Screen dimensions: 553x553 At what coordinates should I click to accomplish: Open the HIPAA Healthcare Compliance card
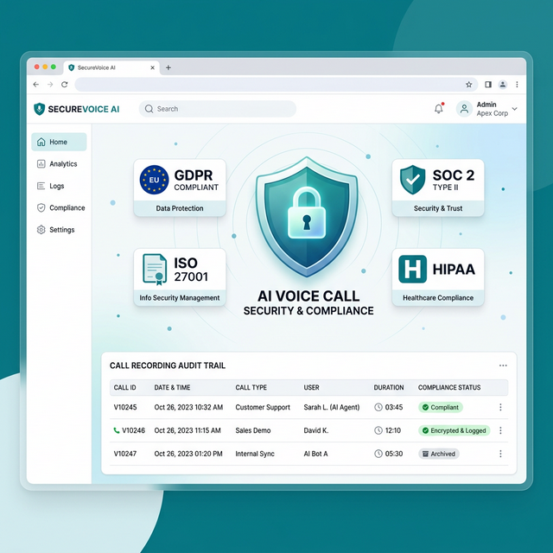coord(438,277)
